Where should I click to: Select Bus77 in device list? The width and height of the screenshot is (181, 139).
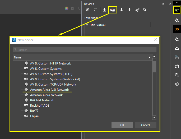[x=34, y=111]
